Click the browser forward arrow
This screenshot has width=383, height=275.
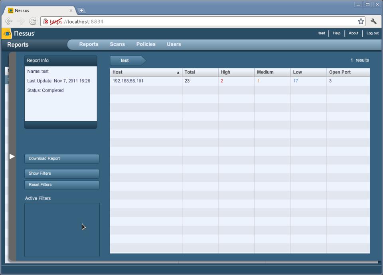tap(21, 22)
